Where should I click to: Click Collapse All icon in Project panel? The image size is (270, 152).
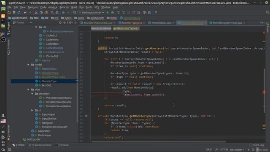pyautogui.click(x=65, y=22)
